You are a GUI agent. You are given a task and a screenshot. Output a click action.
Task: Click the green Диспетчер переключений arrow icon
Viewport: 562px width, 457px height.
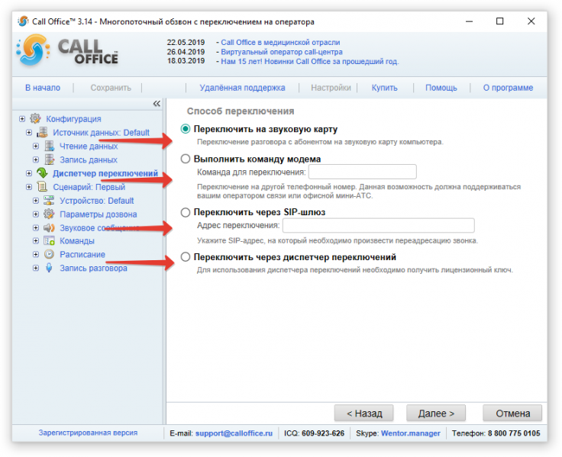42,173
